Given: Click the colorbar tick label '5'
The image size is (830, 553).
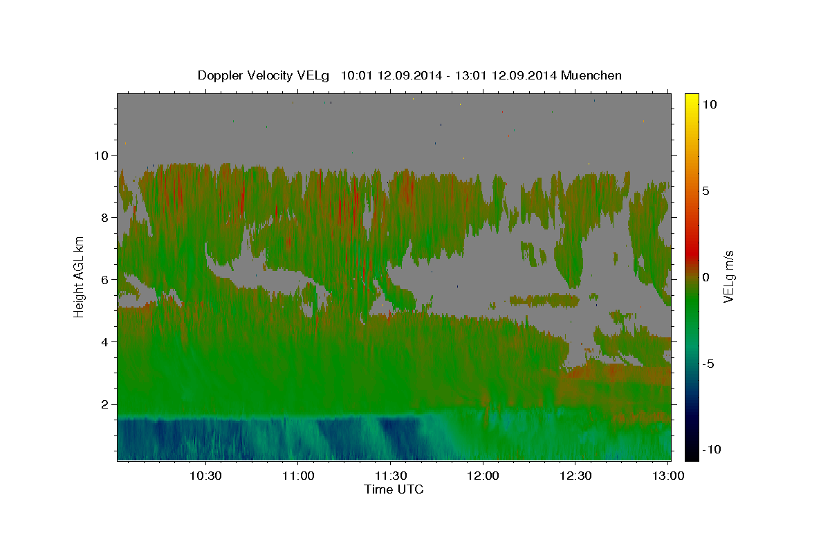Looking at the screenshot, I should pyautogui.click(x=706, y=191).
